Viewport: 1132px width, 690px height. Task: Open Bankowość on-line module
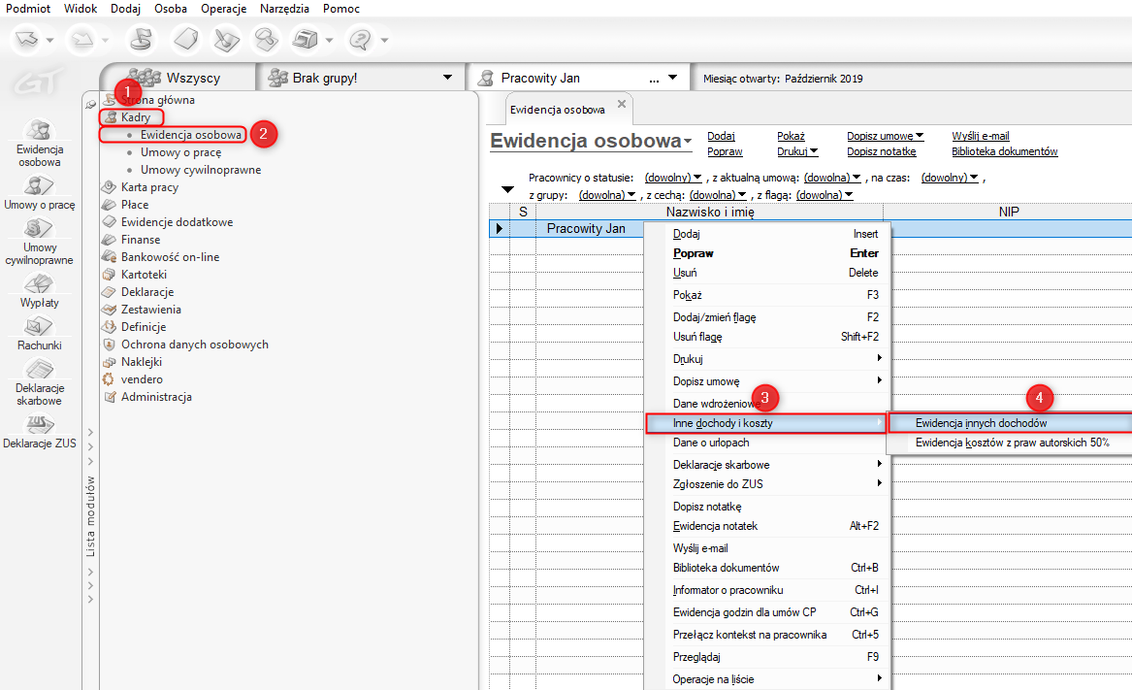click(170, 256)
